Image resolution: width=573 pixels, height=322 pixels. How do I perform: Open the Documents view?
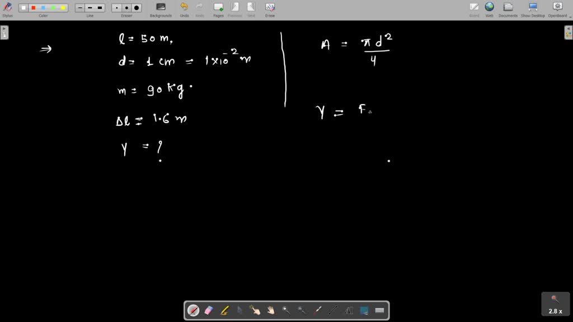[508, 10]
